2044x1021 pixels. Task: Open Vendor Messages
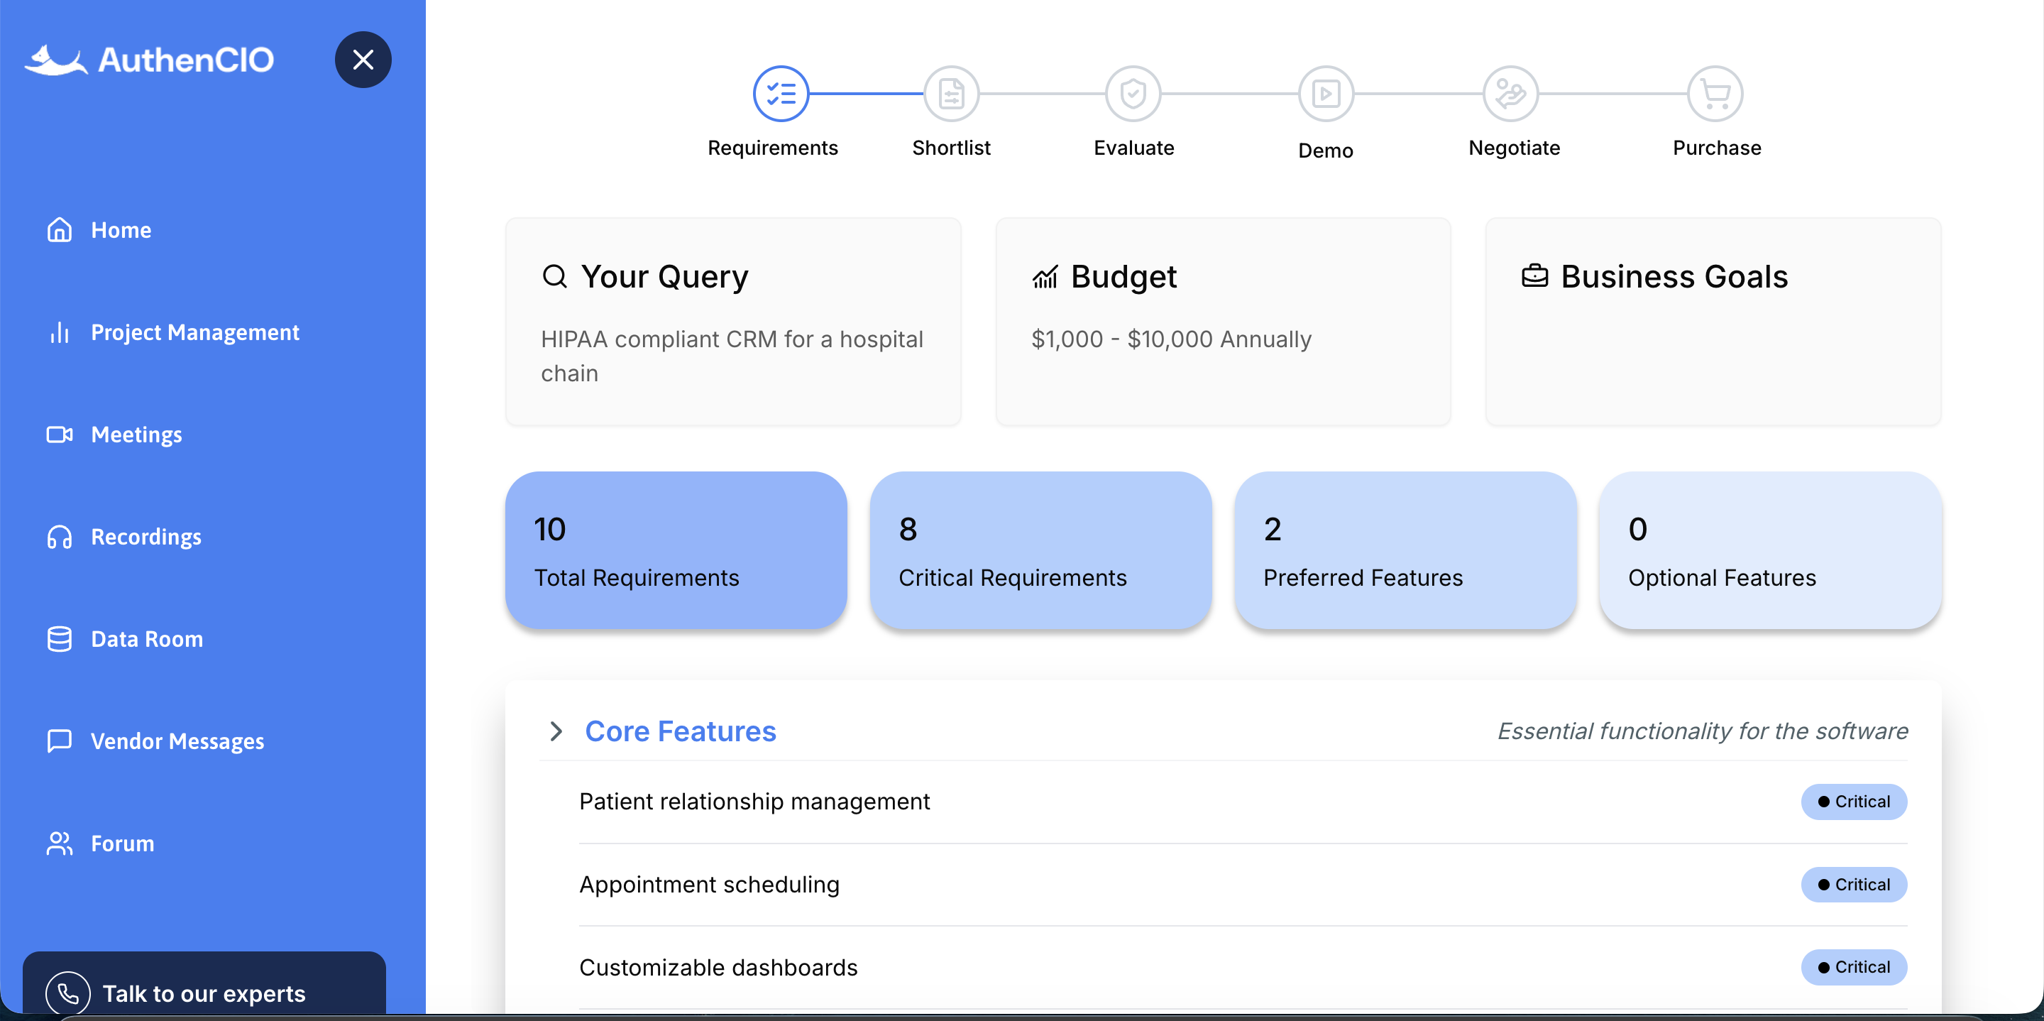point(177,741)
